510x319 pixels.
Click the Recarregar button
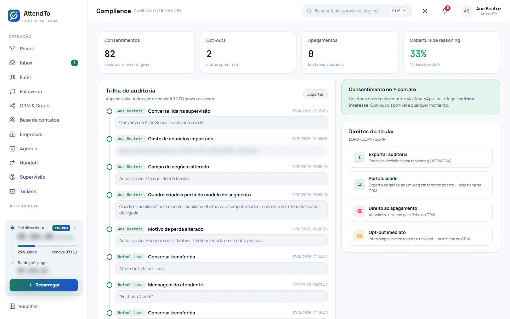(44, 285)
